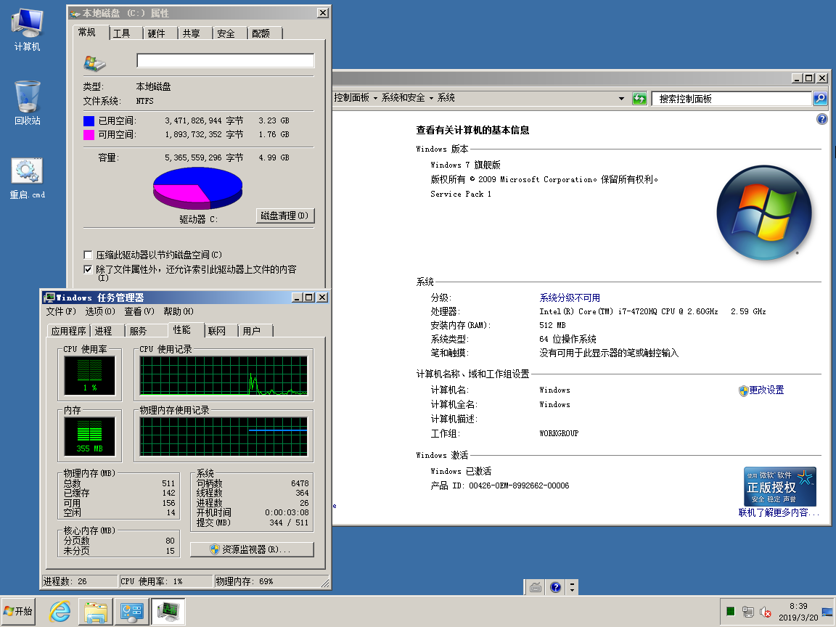
Task: Open Help via the blue question mark icon
Action: pyautogui.click(x=821, y=118)
